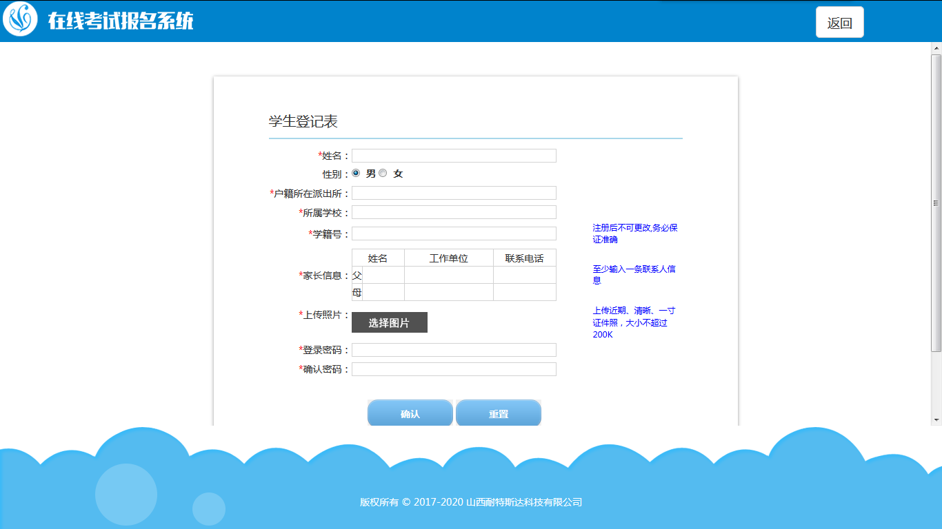Select the 男 gender radio button

(x=357, y=174)
